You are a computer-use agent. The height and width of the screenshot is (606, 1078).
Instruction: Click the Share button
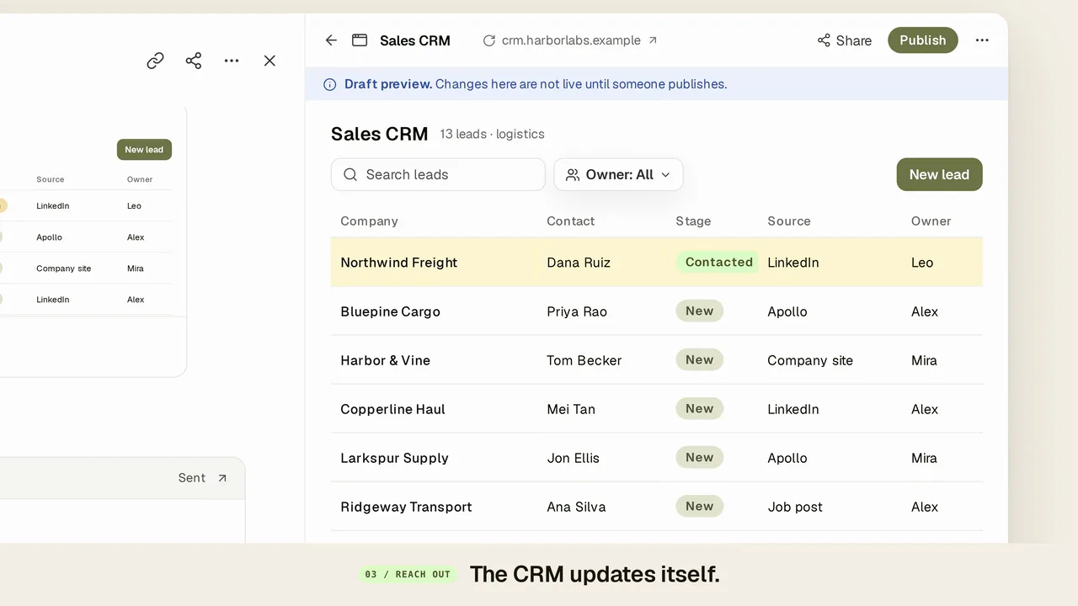point(844,40)
